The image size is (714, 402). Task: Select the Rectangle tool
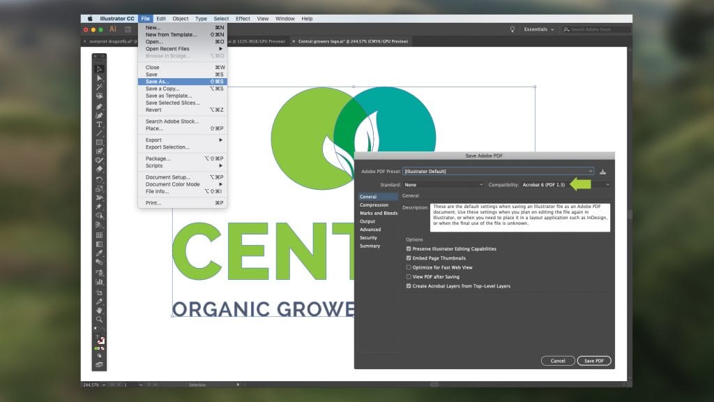pyautogui.click(x=99, y=142)
